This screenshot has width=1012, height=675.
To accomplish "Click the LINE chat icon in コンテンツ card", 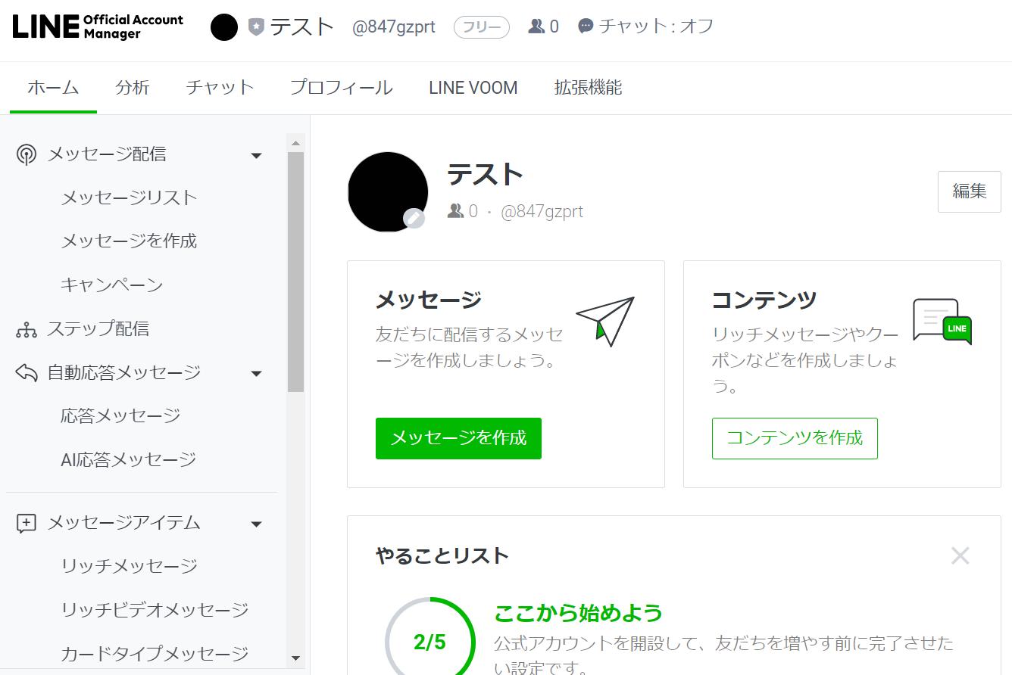I will [x=942, y=322].
